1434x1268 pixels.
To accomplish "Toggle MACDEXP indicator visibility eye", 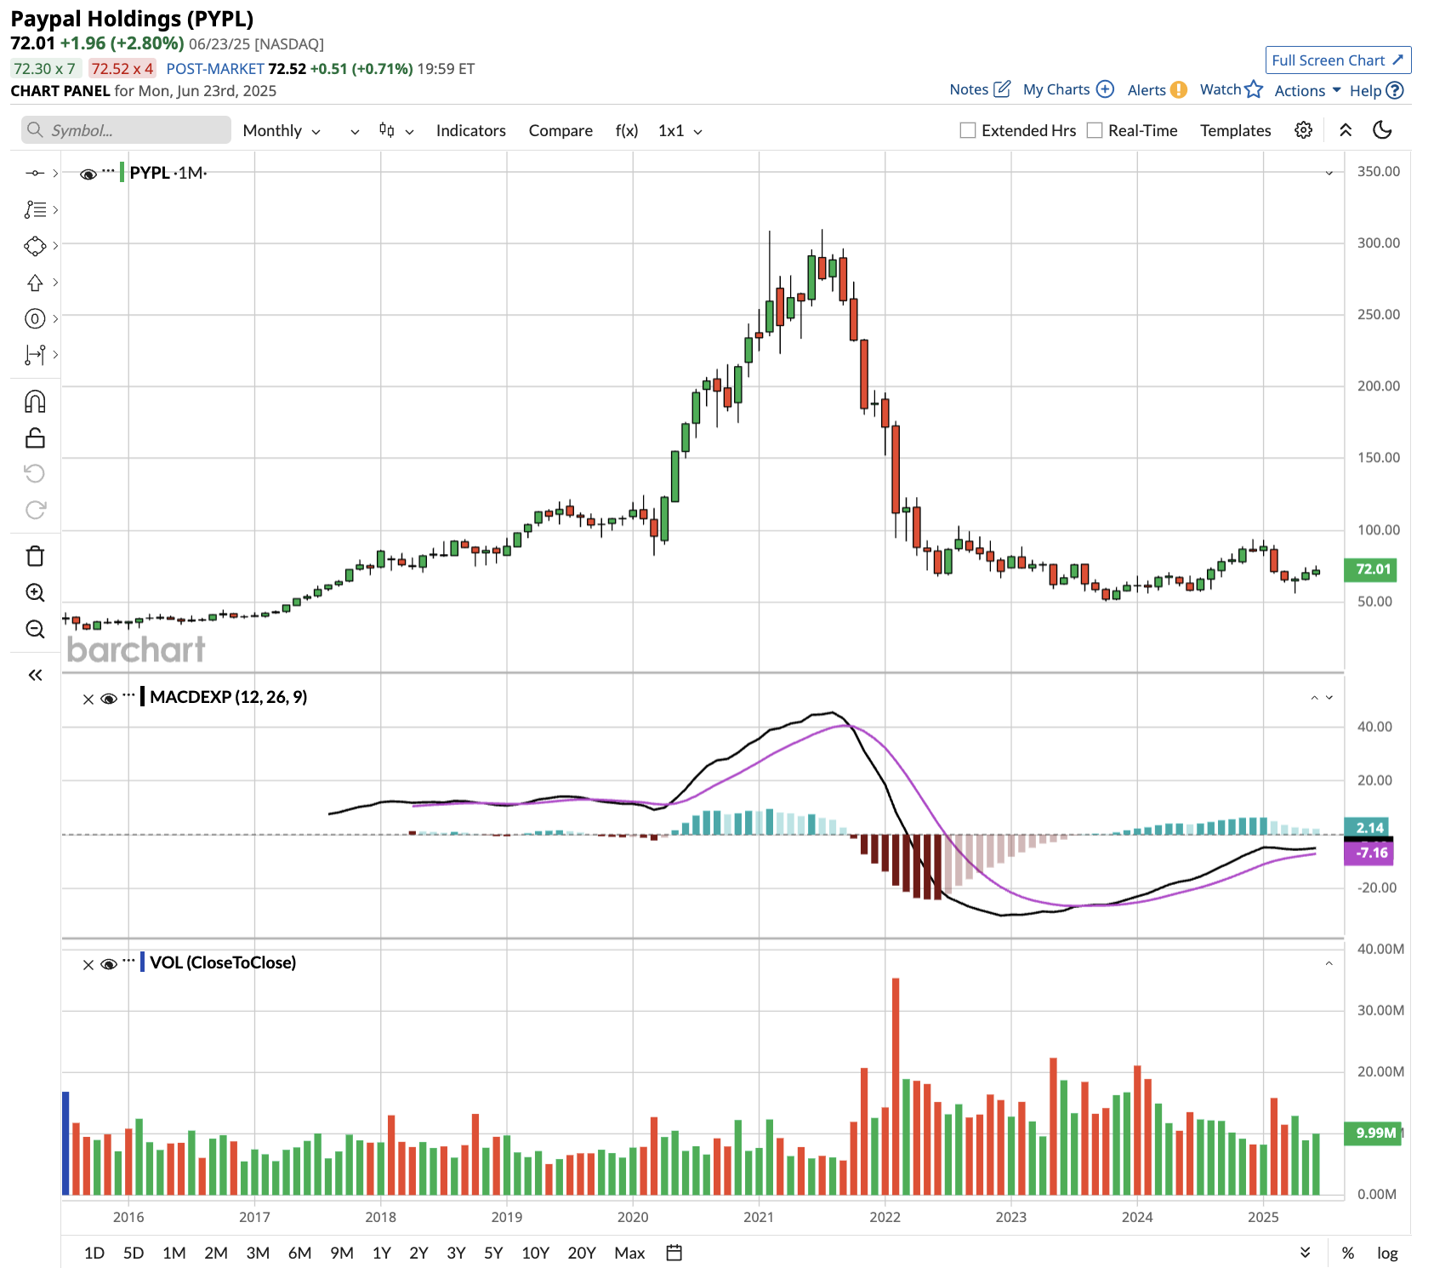I will (108, 699).
